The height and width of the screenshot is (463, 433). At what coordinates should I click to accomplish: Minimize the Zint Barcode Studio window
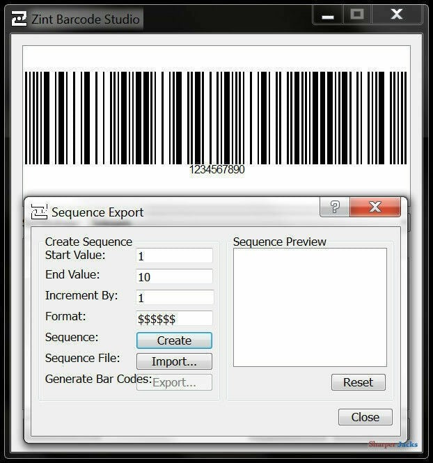pyautogui.click(x=328, y=15)
